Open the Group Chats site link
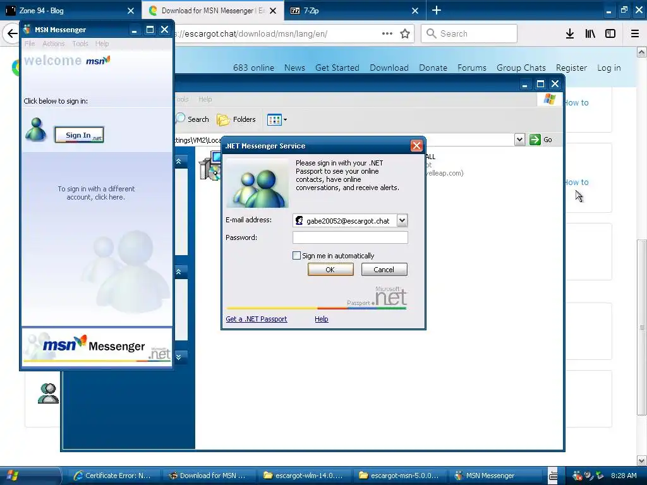The width and height of the screenshot is (647, 485). (x=521, y=68)
